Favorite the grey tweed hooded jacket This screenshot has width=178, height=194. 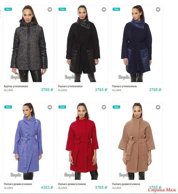click(50, 9)
